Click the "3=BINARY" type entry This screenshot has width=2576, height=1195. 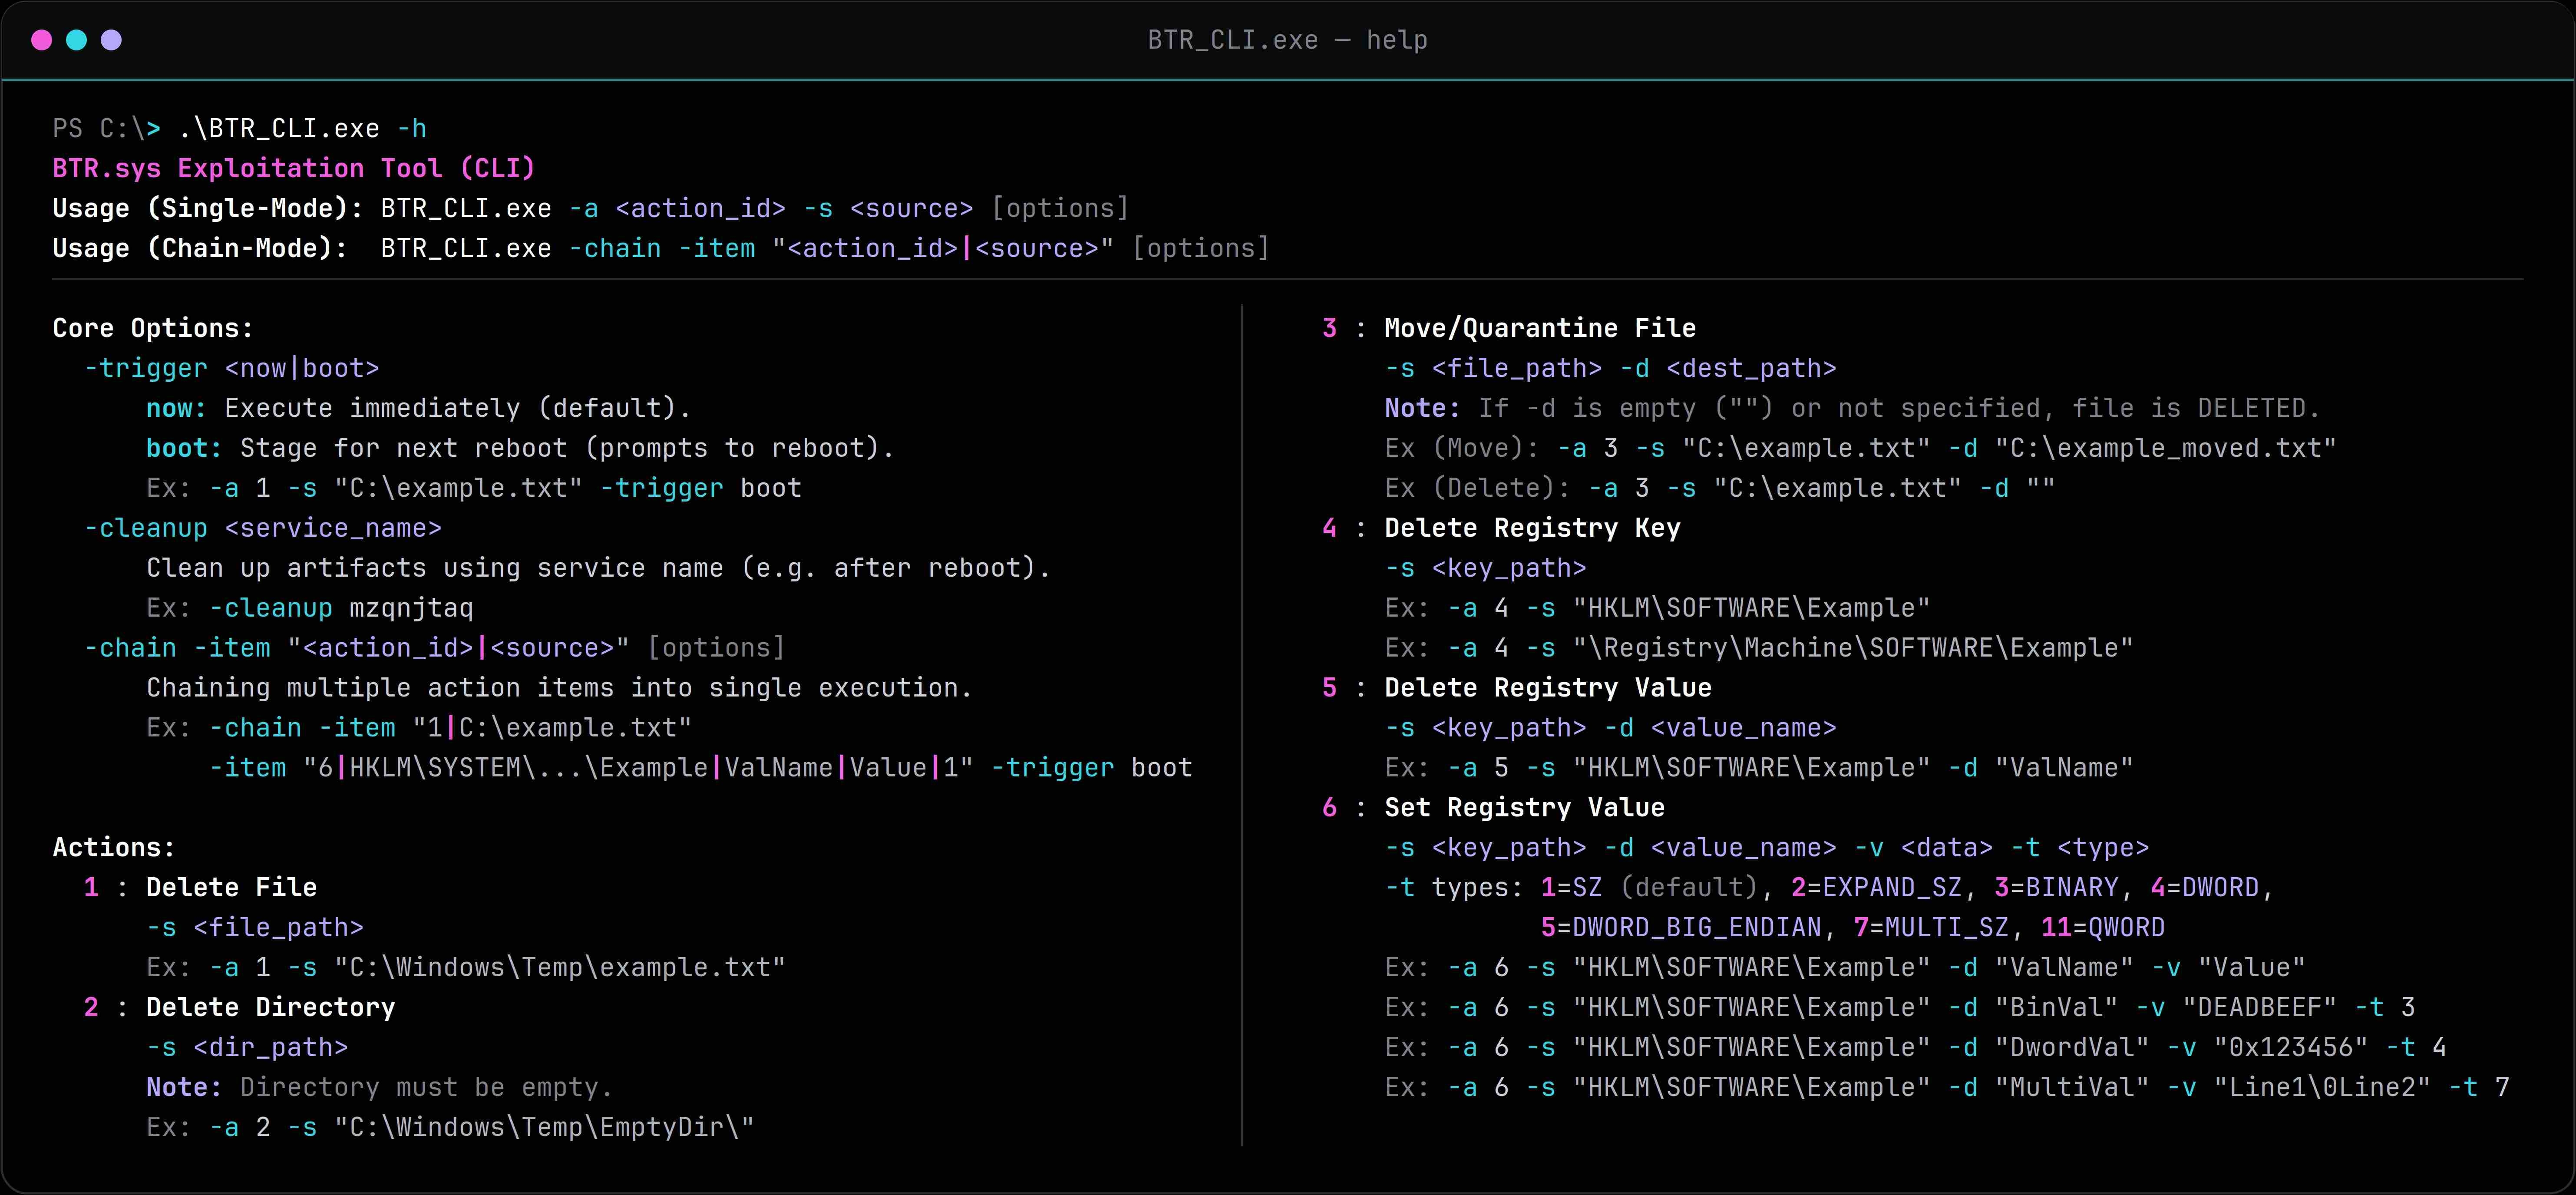[x=2056, y=888]
